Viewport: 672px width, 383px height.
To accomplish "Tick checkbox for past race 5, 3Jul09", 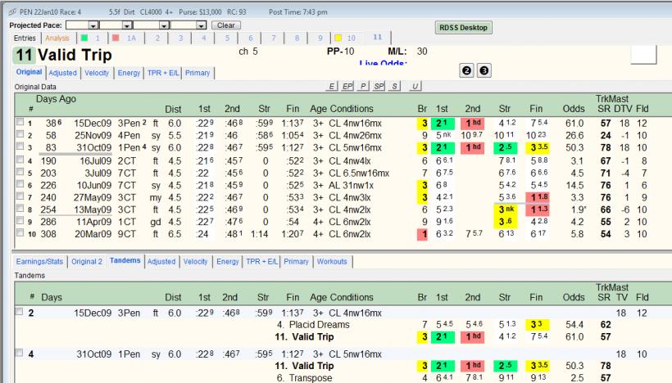I will pyautogui.click(x=20, y=172).
